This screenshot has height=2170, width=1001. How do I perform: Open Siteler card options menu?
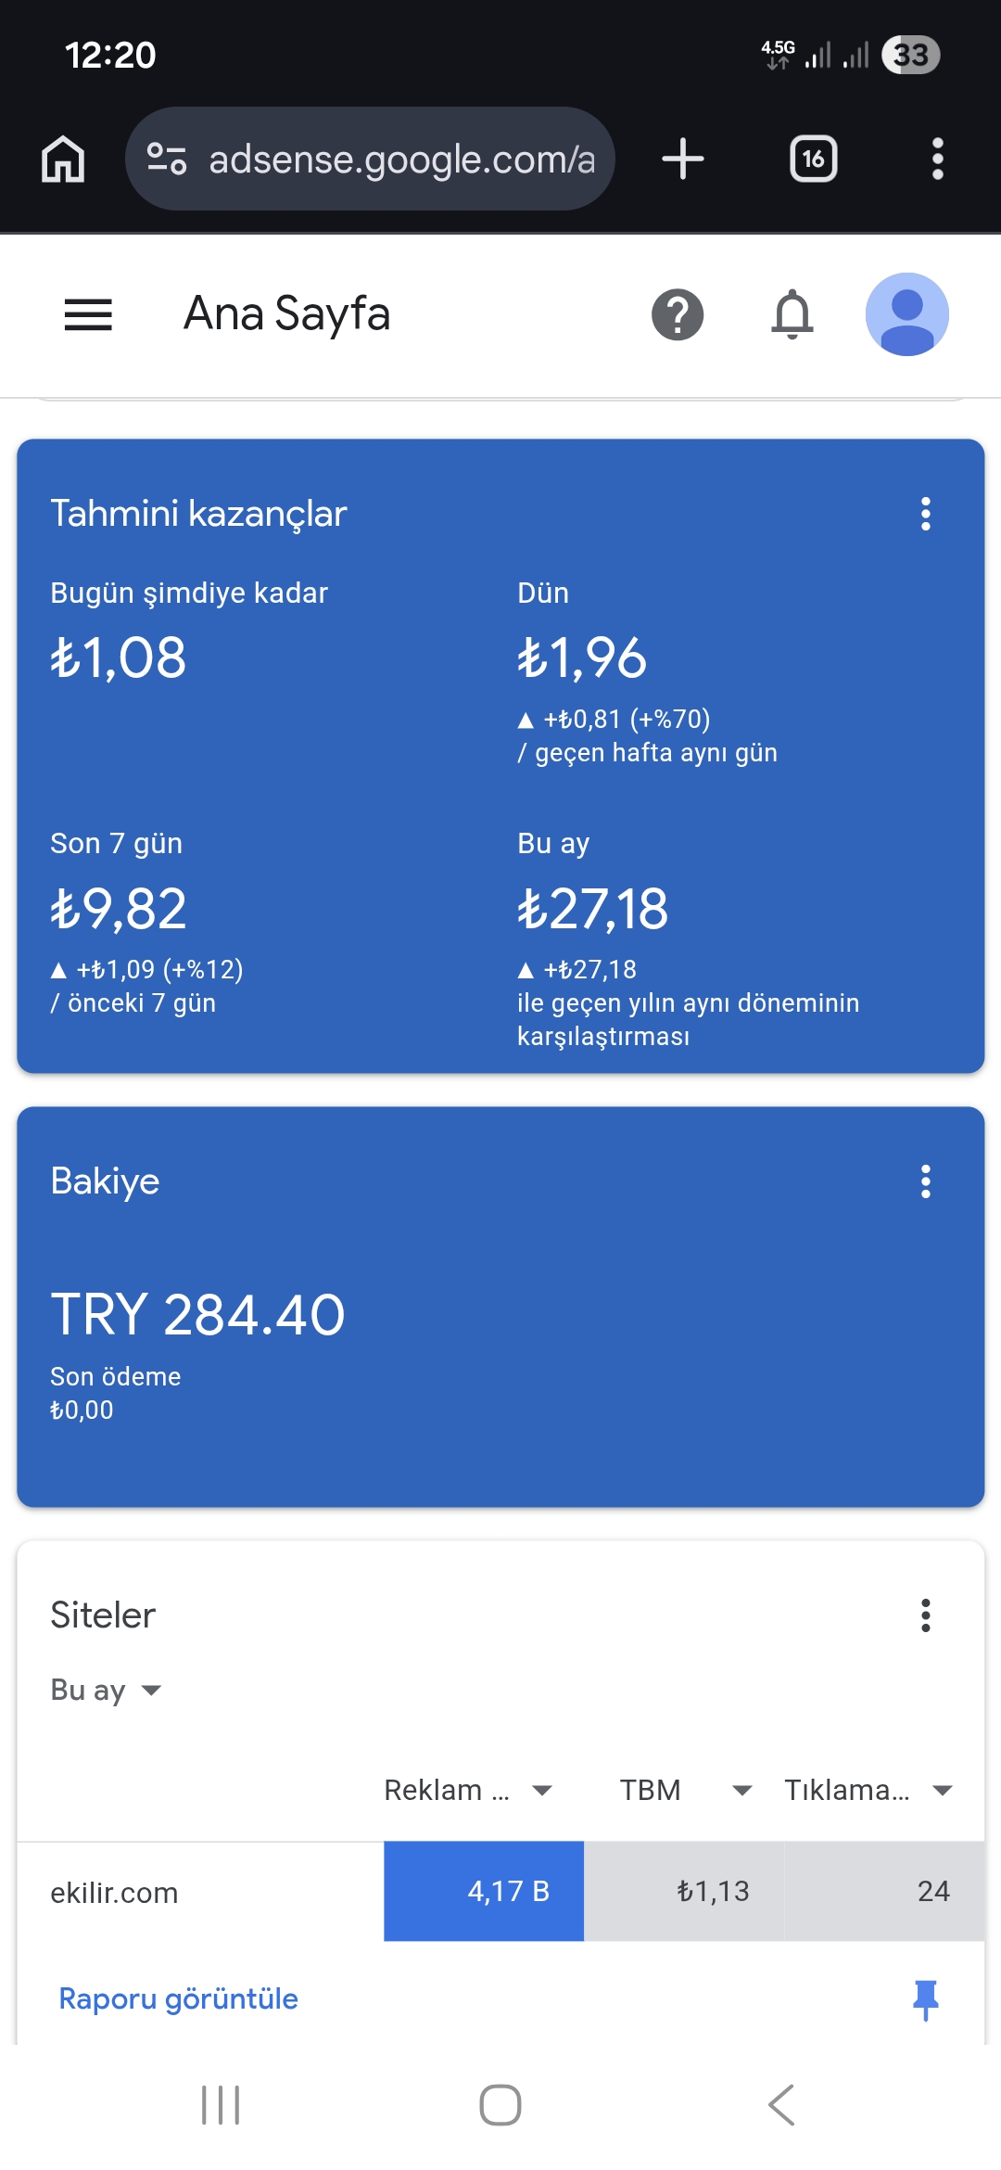tap(925, 1615)
